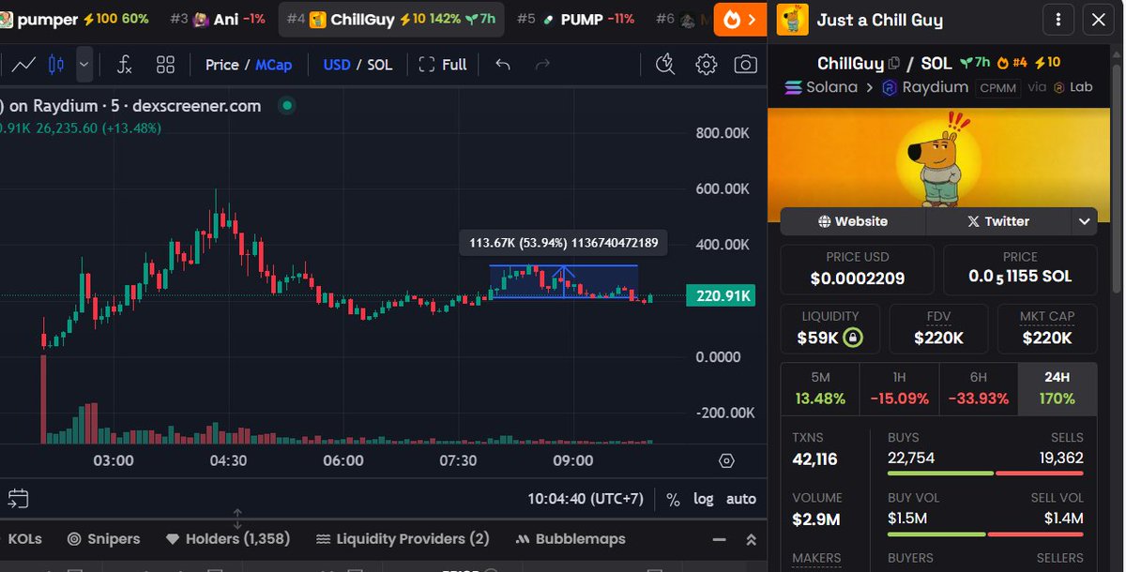Viewport: 1126px width, 572px height.
Task: Open the chart type dropdown arrow
Action: (84, 65)
